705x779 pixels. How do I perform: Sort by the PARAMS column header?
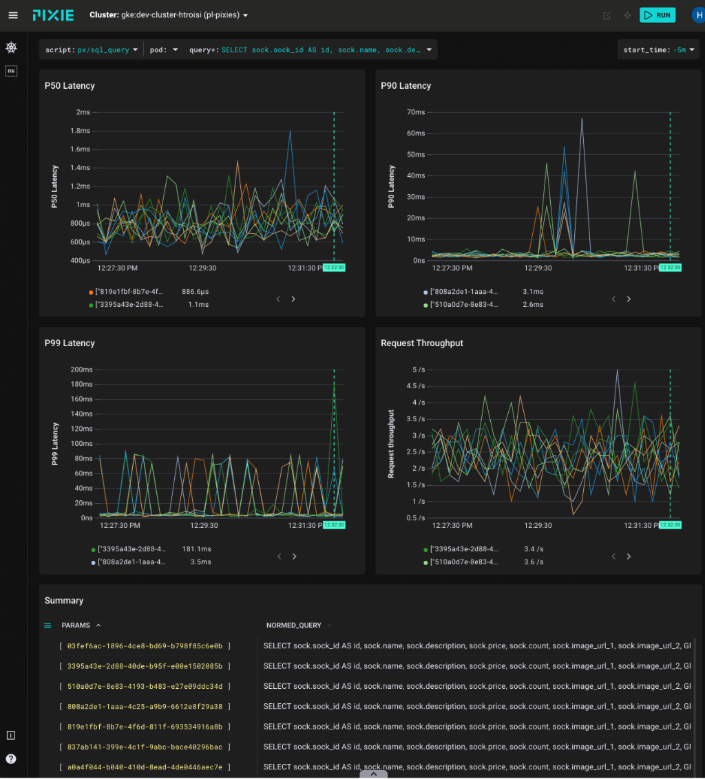(x=76, y=626)
